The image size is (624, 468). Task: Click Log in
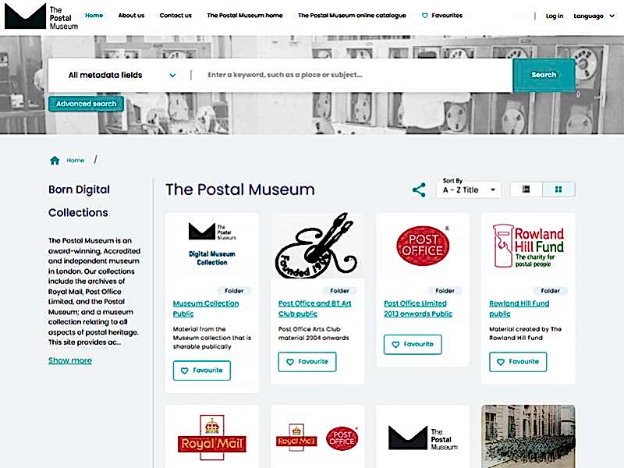[x=555, y=16]
